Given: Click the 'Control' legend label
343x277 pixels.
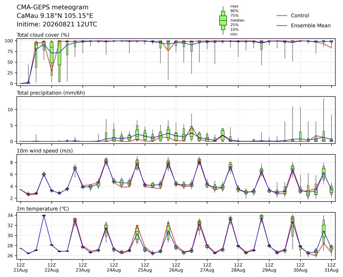Looking at the screenshot, I should [x=300, y=15].
